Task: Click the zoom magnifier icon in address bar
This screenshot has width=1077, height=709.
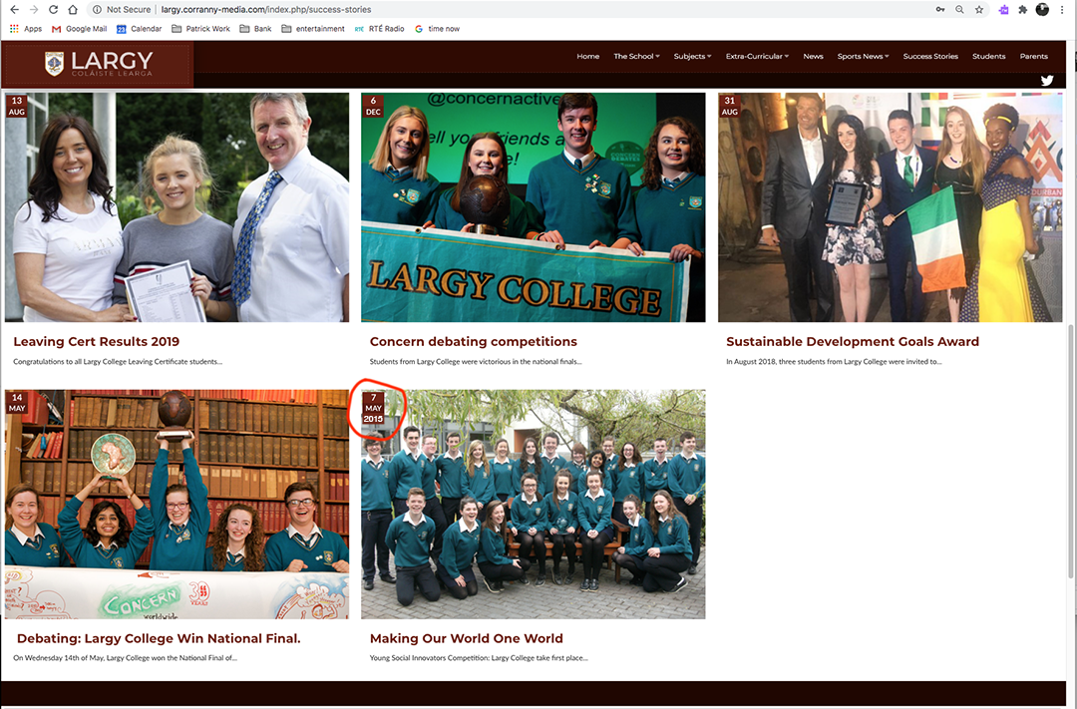Action: (x=959, y=9)
